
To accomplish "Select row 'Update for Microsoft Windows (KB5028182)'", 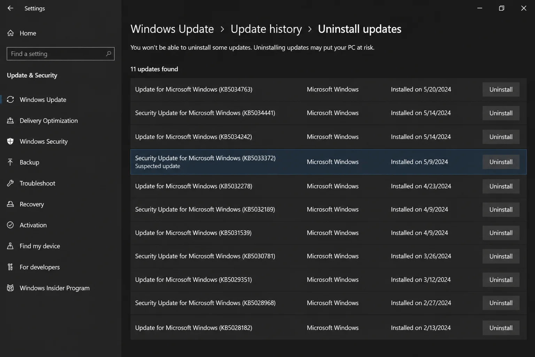I will [x=328, y=328].
